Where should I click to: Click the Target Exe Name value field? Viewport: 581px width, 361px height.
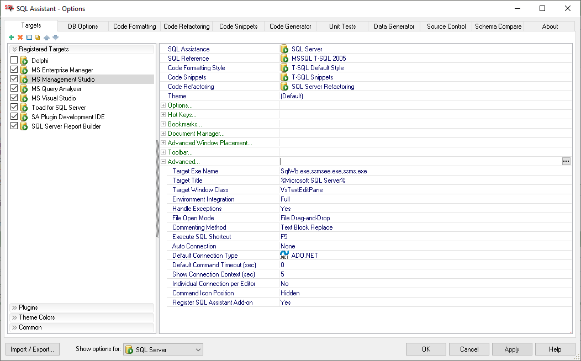[425, 171]
